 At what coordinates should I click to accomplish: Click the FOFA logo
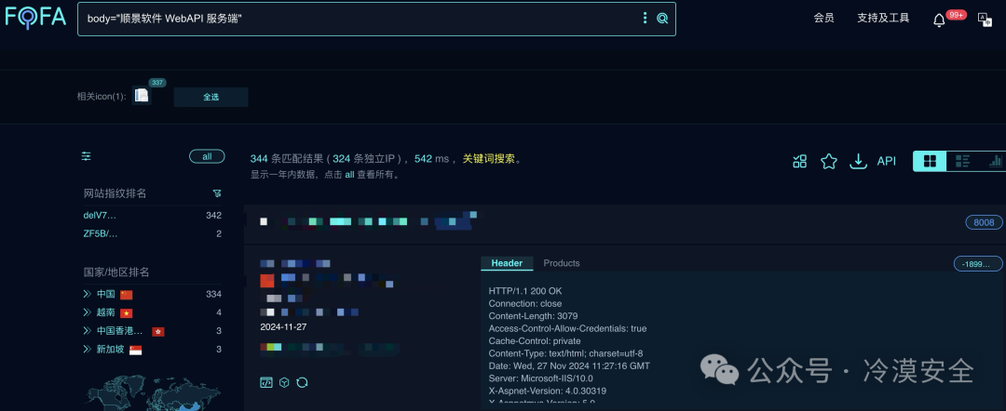click(35, 17)
